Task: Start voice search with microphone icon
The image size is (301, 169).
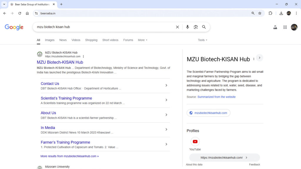Action: click(x=187, y=27)
